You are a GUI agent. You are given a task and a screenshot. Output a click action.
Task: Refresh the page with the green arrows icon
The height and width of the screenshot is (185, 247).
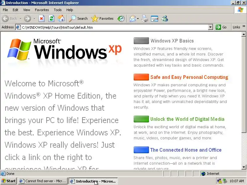(51, 18)
